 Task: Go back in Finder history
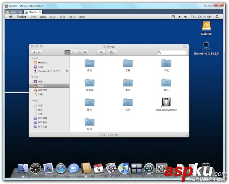pos(34,52)
